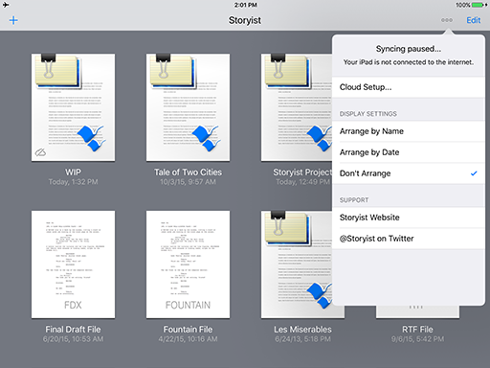Tap the plus icon to add document
This screenshot has width=490, height=368.
coord(13,20)
